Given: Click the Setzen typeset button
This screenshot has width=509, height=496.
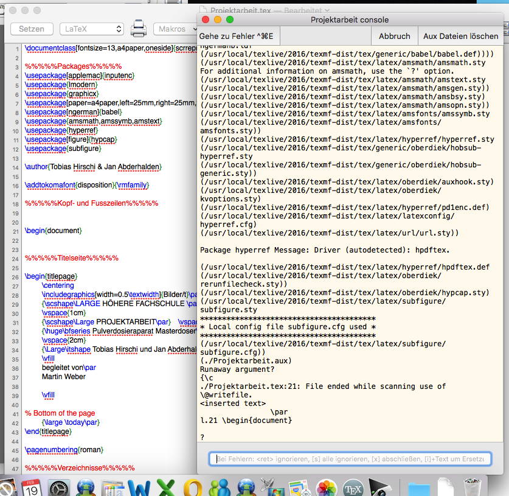Looking at the screenshot, I should [32, 29].
